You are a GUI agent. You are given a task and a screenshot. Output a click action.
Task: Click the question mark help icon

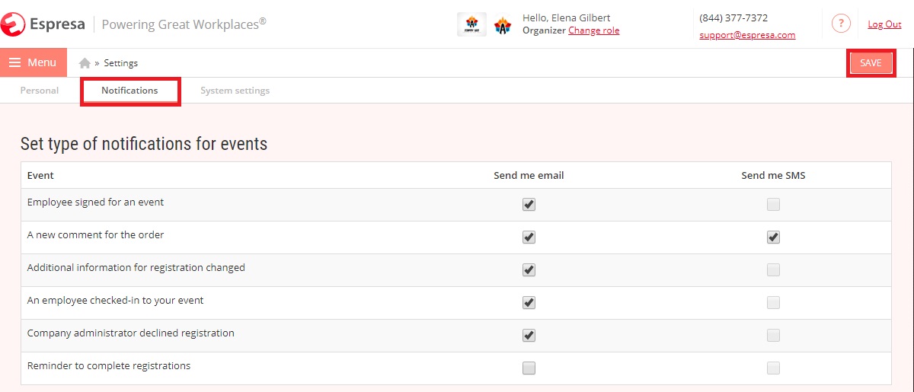pos(841,24)
